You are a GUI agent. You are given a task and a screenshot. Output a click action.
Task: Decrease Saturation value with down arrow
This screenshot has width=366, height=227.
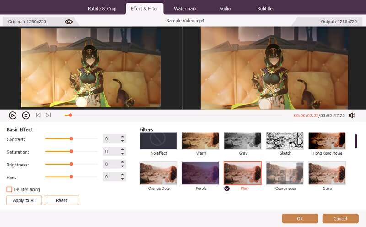coord(122,154)
